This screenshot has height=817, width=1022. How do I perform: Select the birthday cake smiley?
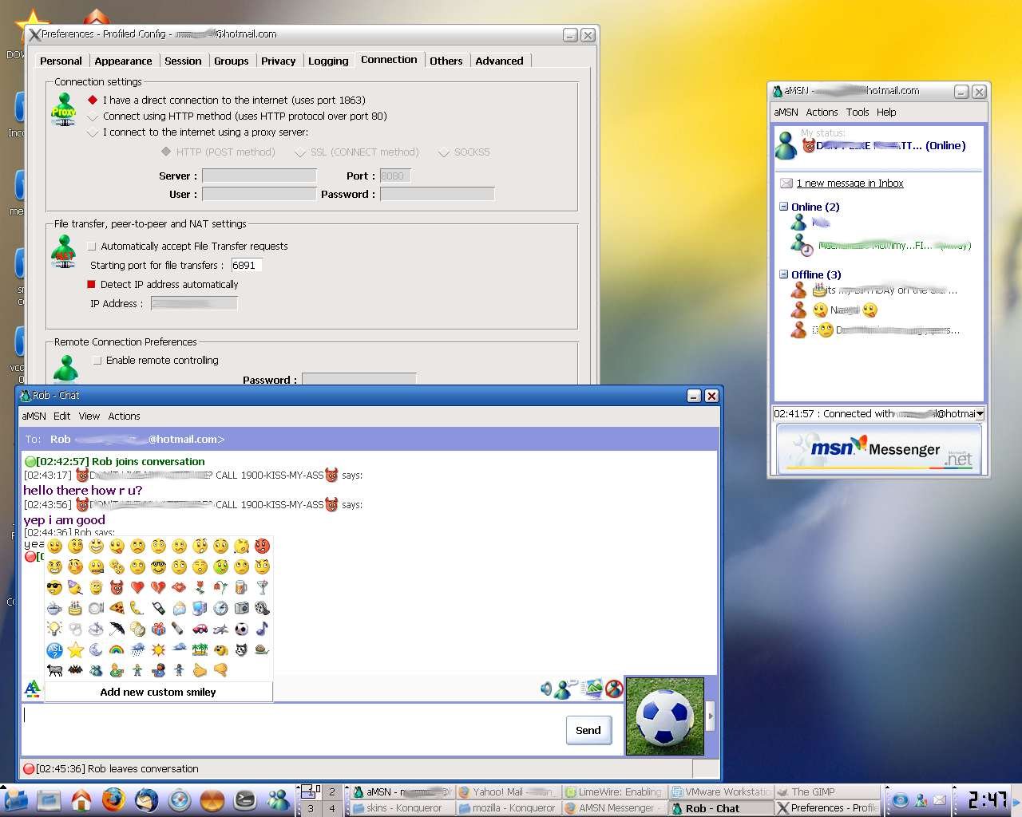coord(75,609)
